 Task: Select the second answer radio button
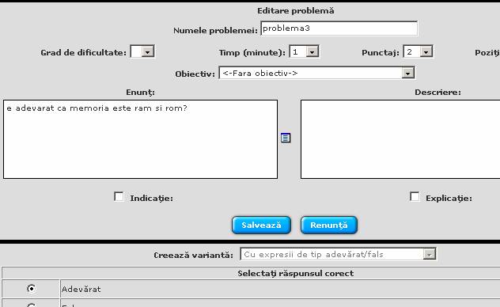point(32,305)
